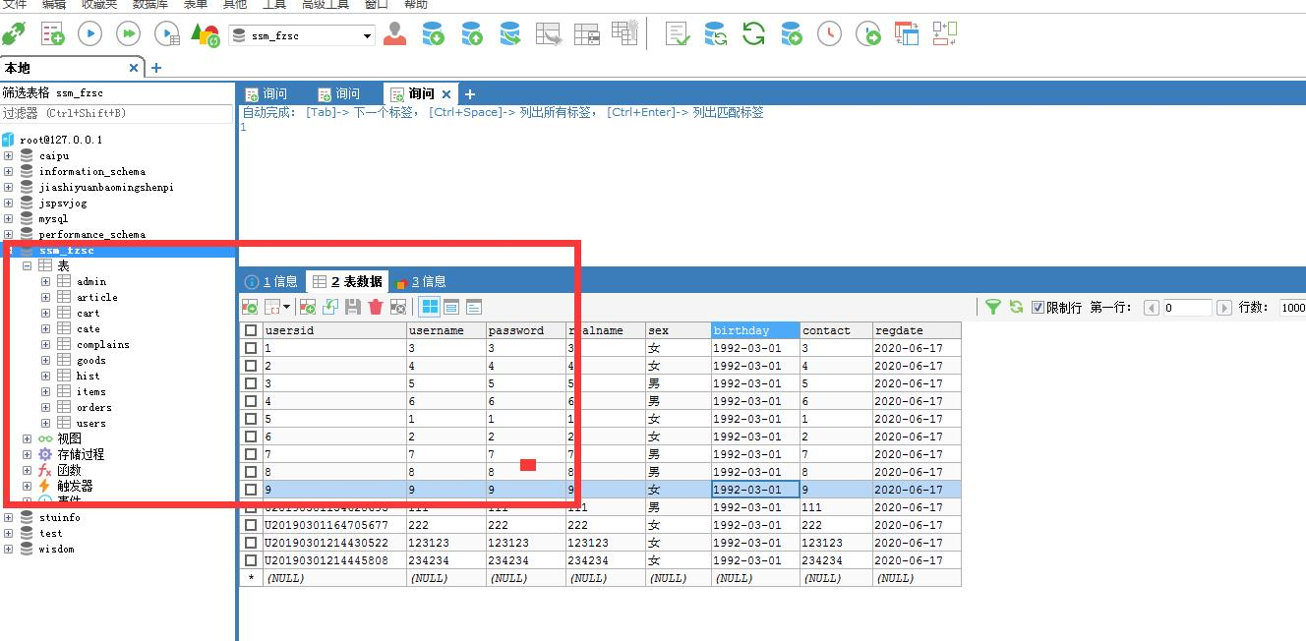Click the schema designer icon at toolbar end

(x=944, y=34)
